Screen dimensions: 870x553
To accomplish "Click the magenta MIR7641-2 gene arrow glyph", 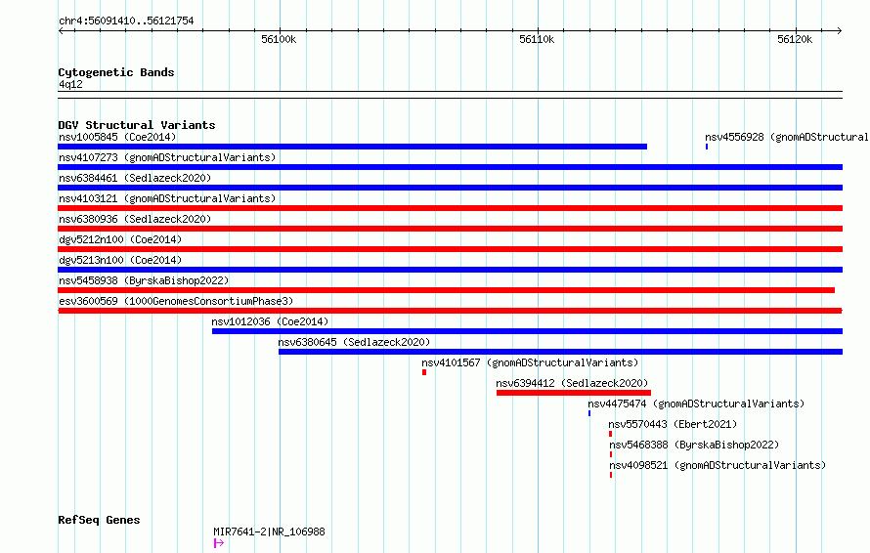I will [219, 543].
